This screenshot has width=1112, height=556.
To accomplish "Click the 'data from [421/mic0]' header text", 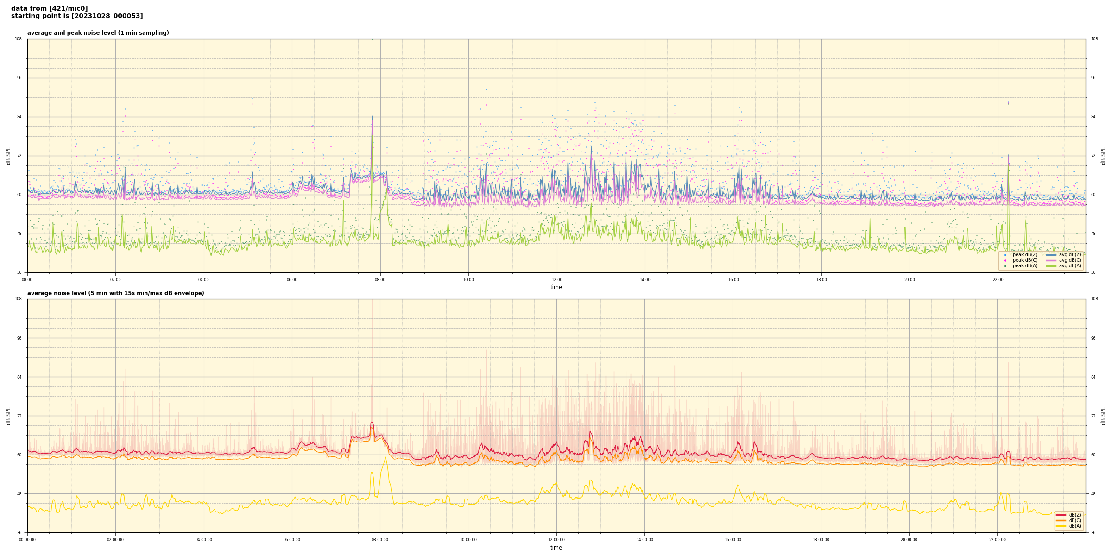I will click(x=49, y=8).
